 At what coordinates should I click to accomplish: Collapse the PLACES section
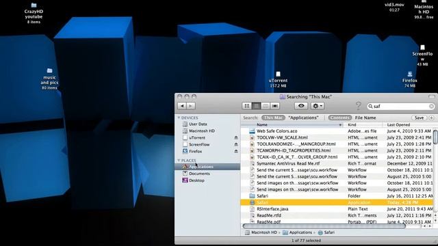[x=179, y=161]
